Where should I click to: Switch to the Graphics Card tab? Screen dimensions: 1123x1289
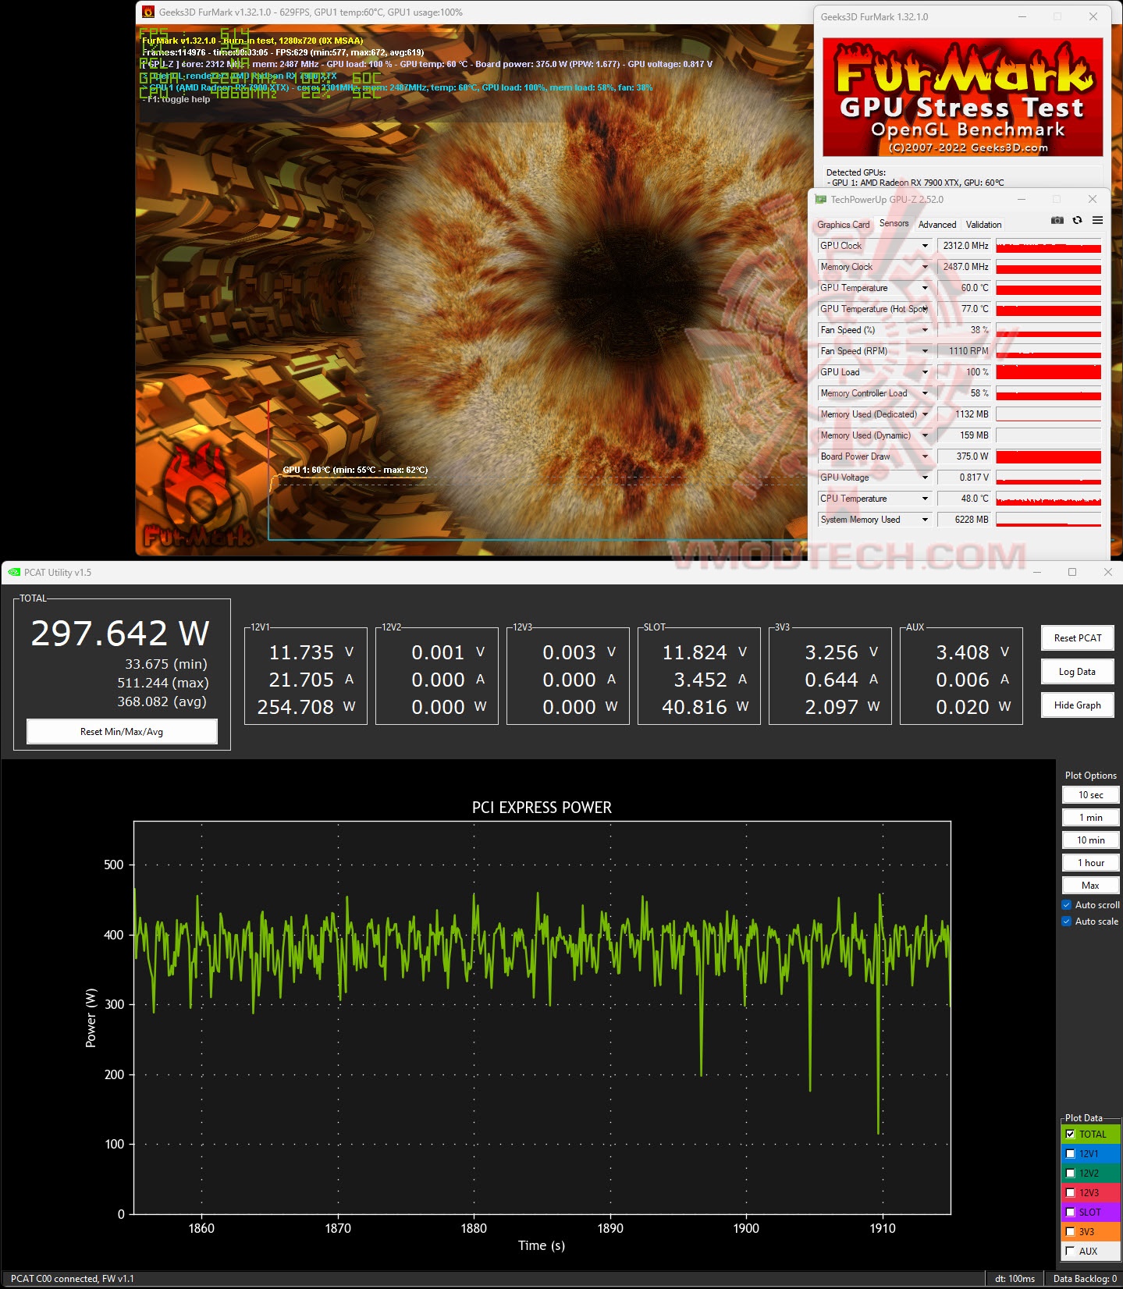(843, 225)
